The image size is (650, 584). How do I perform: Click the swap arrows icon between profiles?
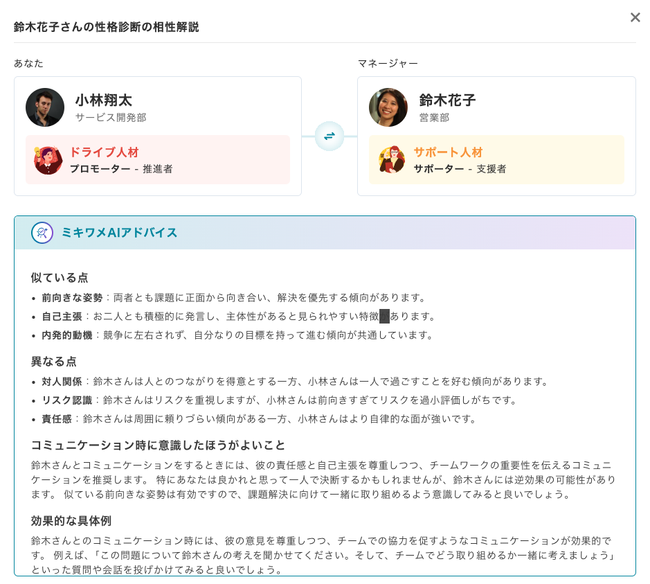coord(329,136)
